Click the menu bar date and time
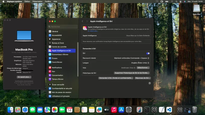This screenshot has width=205, height=115. pyautogui.click(x=195, y=2)
